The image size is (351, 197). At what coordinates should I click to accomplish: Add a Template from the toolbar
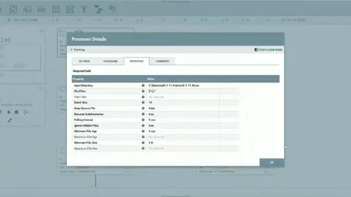98,9
